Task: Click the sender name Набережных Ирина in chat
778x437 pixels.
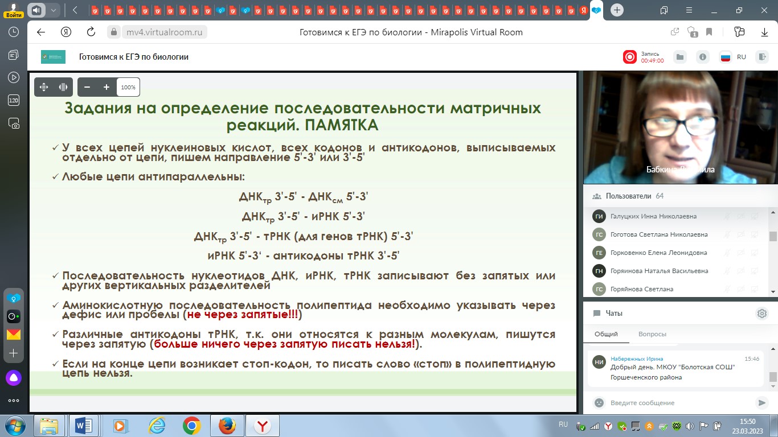Action: 637,359
